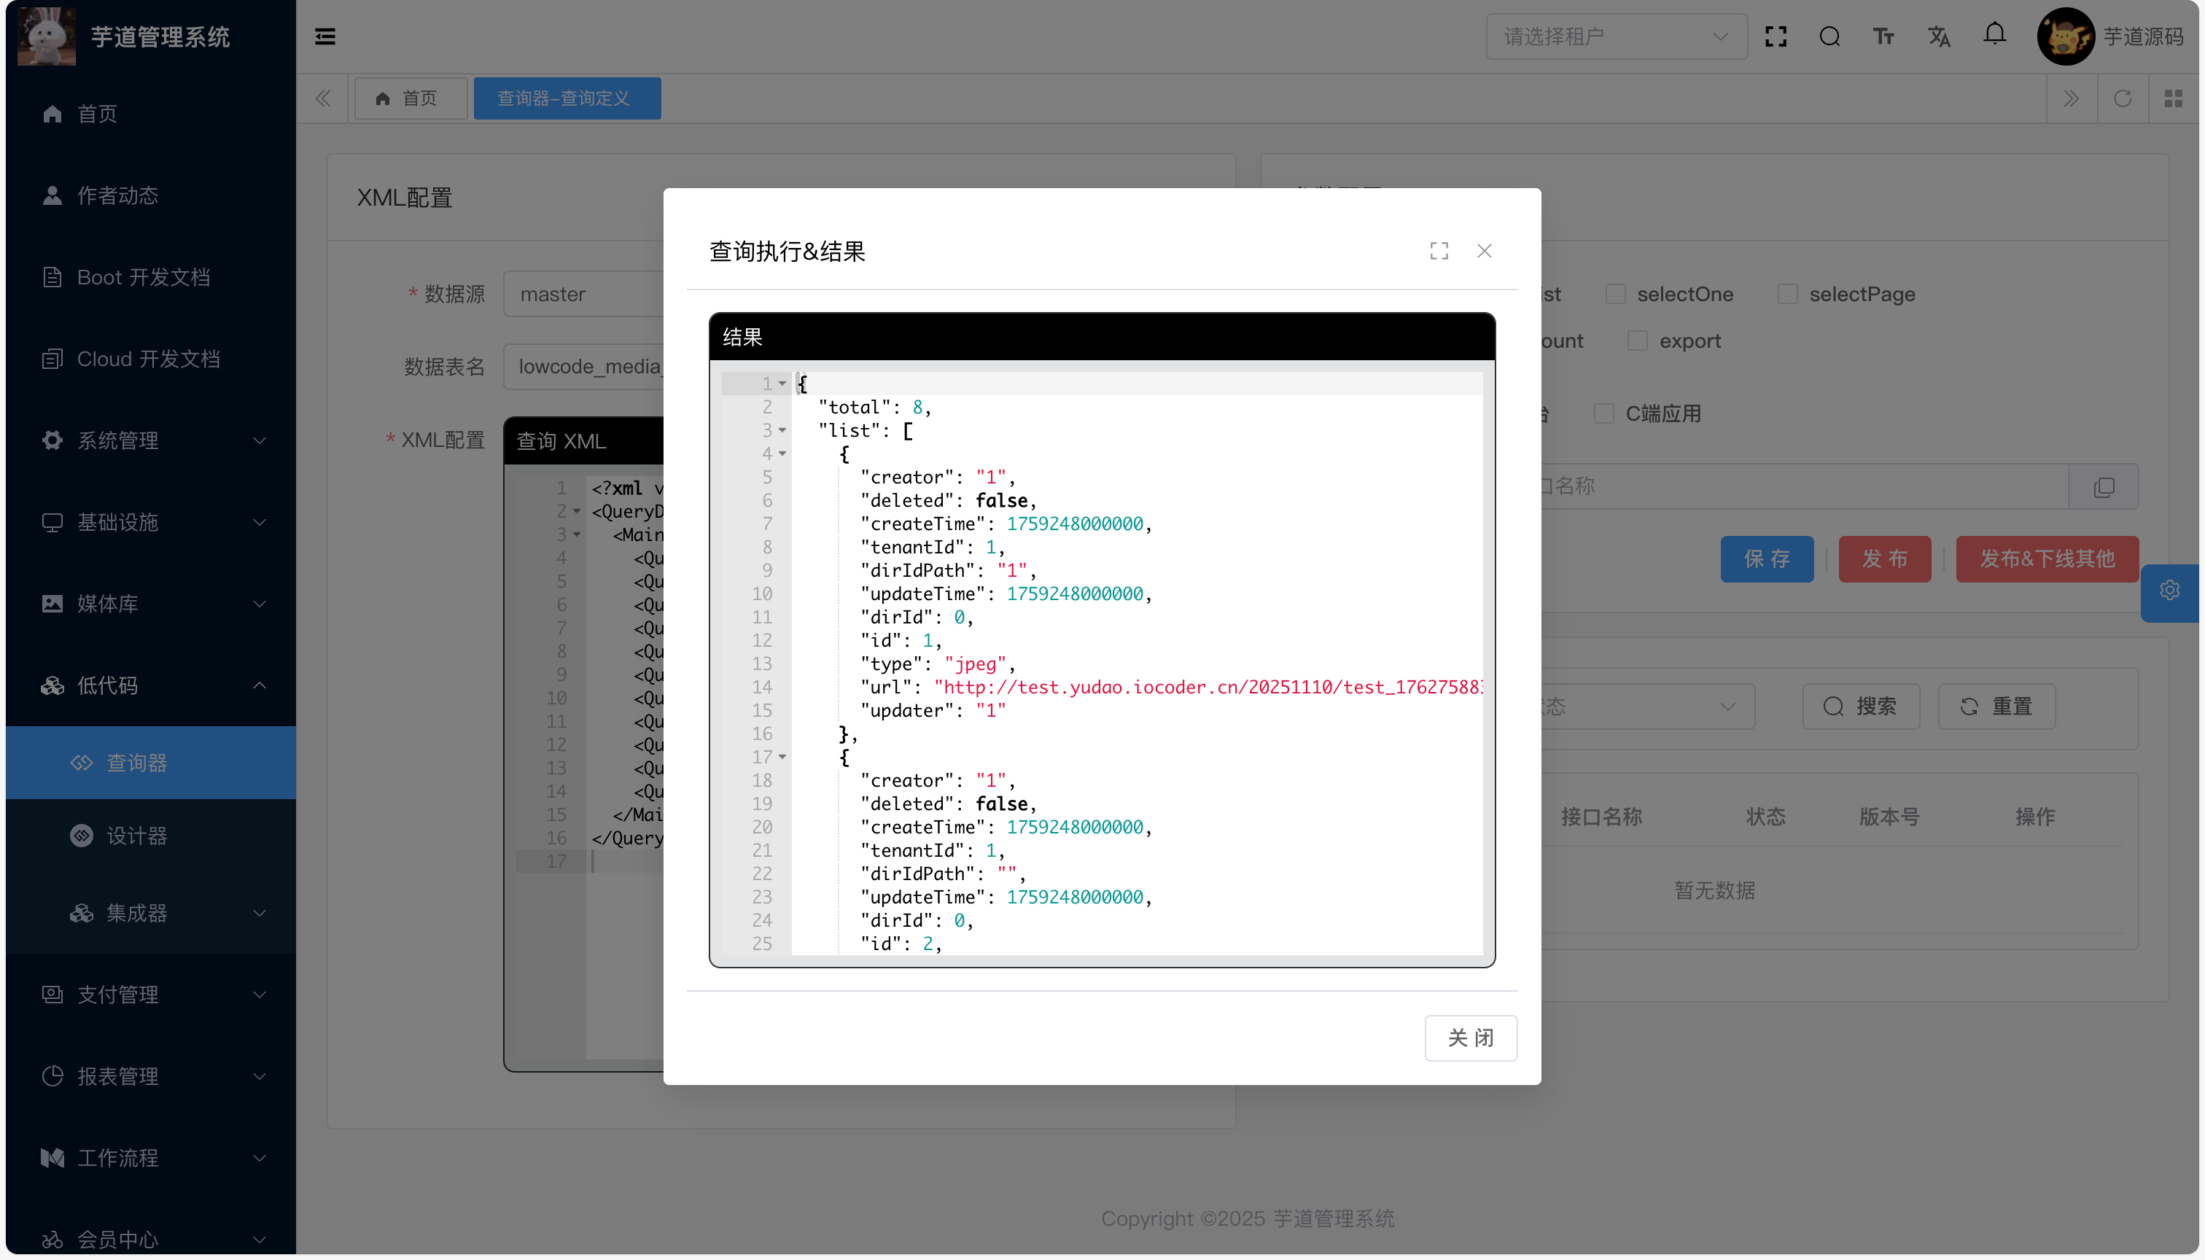Expand result dialog to fullscreen

[1438, 251]
